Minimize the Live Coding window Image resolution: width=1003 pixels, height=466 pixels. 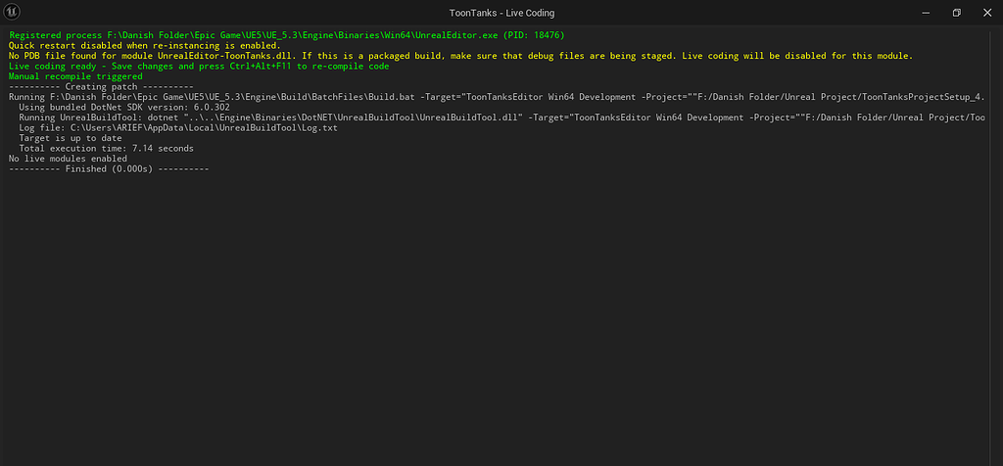click(x=923, y=12)
